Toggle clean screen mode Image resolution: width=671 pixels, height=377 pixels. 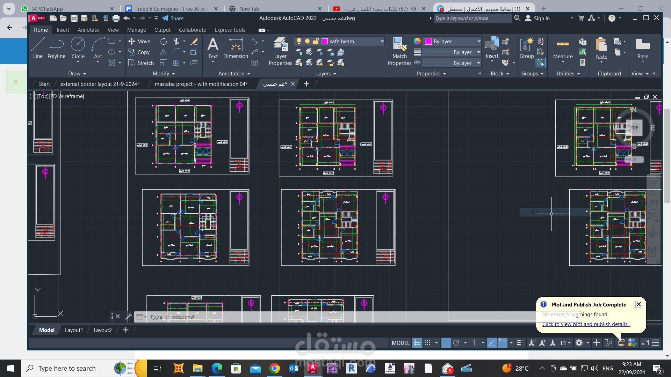coord(645,343)
